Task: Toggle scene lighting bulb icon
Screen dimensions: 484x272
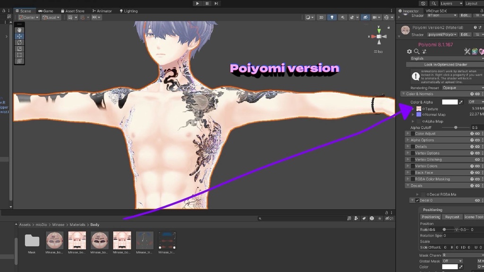Action: click(x=332, y=17)
